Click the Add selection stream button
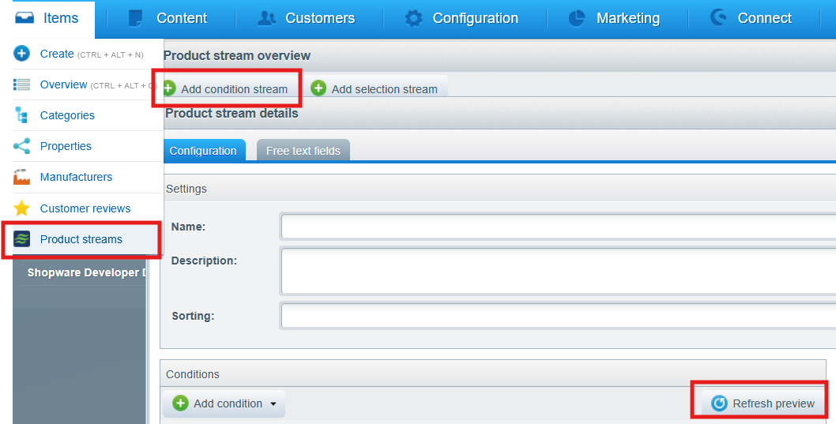Image resolution: width=836 pixels, height=424 pixels. pos(376,88)
